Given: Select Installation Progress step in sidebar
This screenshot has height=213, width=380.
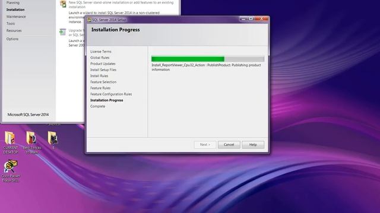Looking at the screenshot, I should click(107, 100).
